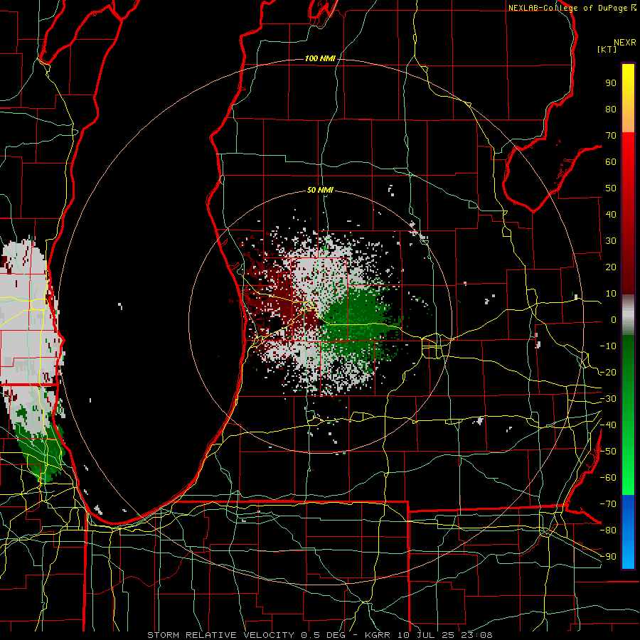Click the gray zero-velocity segment of the color bar

(x=628, y=315)
